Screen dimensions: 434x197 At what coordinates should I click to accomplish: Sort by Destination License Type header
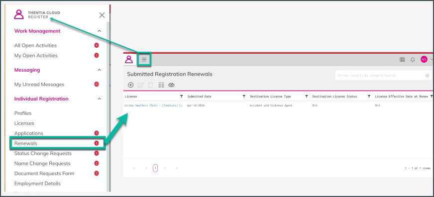pos(270,97)
